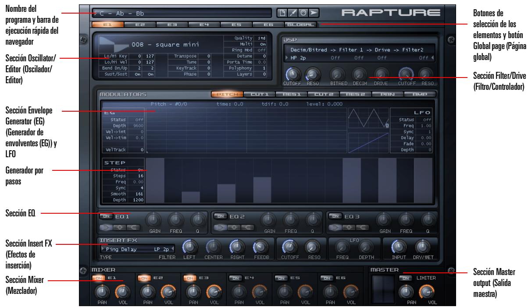Select the AMP modulator tab
This screenshot has width=528, height=307.
(x=421, y=94)
